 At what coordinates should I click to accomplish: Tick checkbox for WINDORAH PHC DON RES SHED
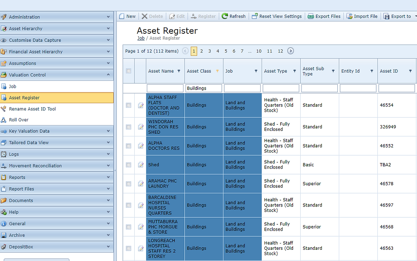(128, 127)
